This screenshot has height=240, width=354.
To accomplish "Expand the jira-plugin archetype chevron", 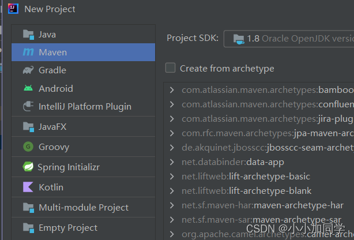I will pos(172,119).
